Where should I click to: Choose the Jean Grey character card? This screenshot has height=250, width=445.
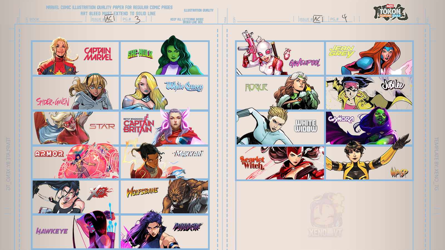[x=369, y=58]
